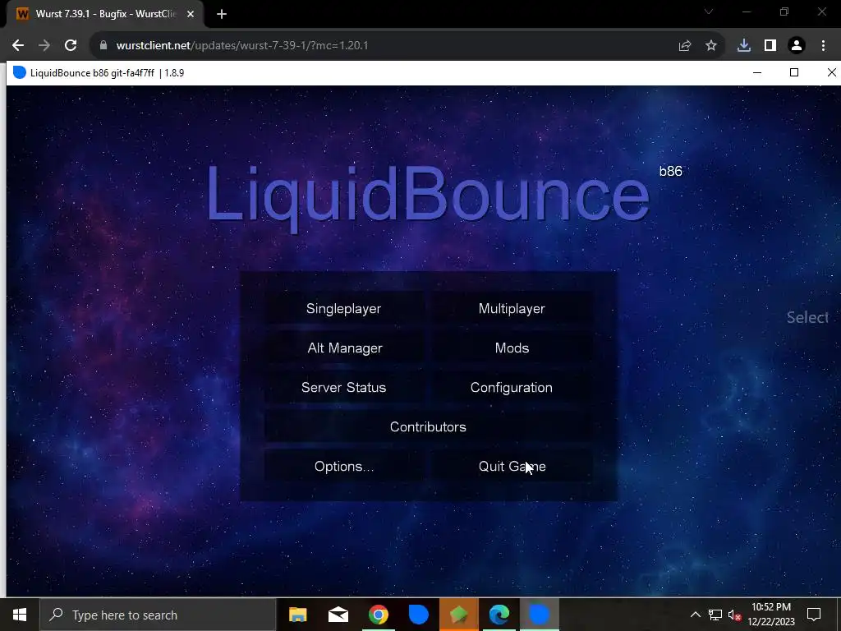Open the notification center icon

point(814,615)
